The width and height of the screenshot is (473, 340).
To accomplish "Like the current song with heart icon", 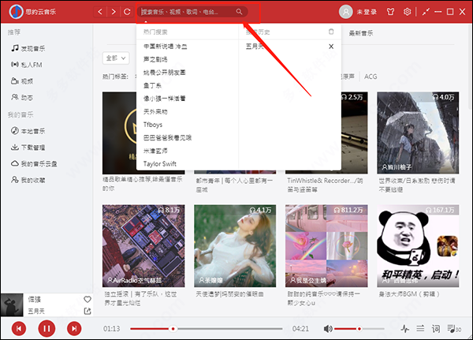I will tap(88, 299).
